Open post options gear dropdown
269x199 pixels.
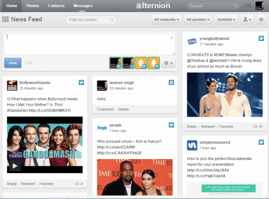click(x=168, y=63)
